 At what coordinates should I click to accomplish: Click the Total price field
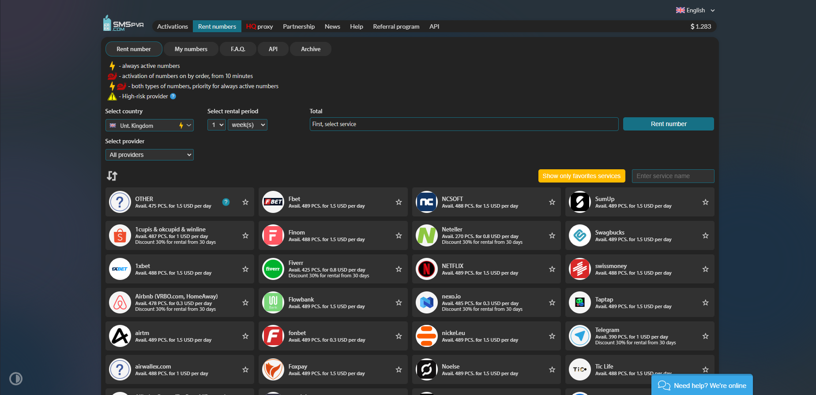[464, 124]
